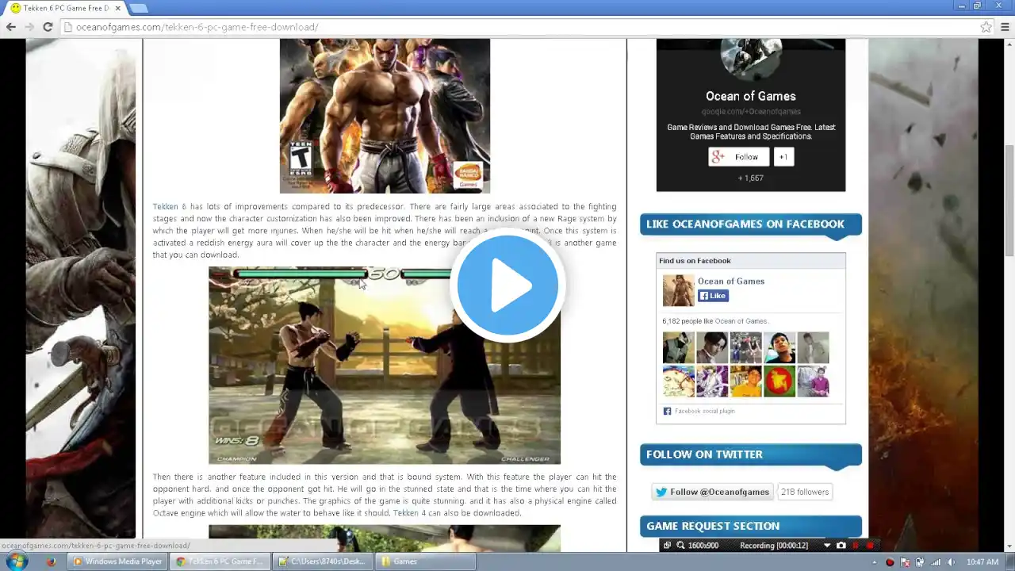The height and width of the screenshot is (571, 1015).
Task: Click the vertical page scrollbar
Action: tap(1009, 201)
